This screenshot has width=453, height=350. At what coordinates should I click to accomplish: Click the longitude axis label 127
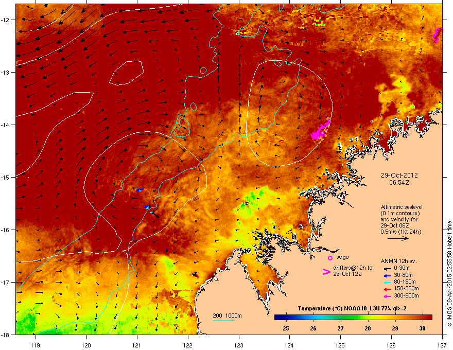[x=442, y=345]
